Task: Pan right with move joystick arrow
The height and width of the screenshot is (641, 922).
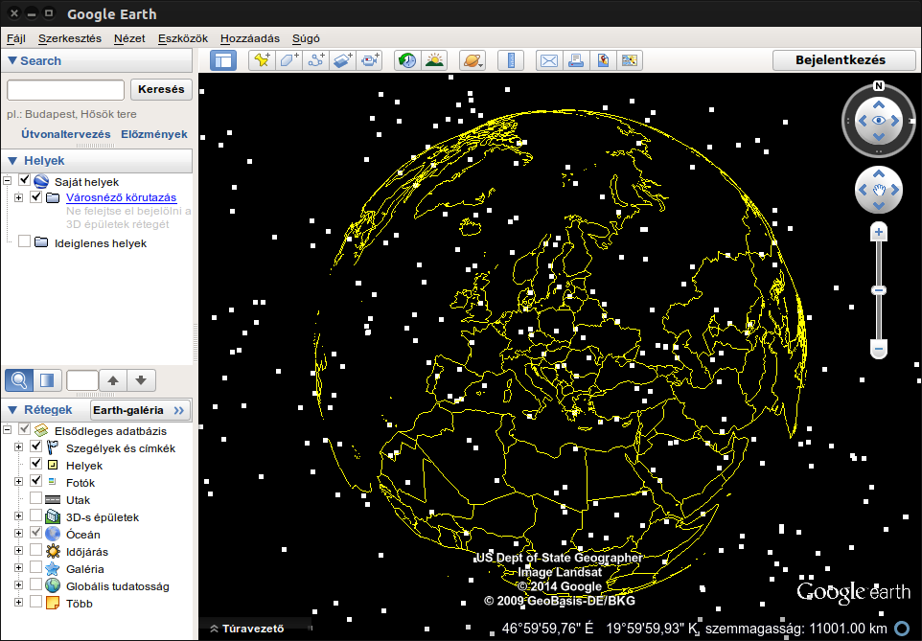Action: pyautogui.click(x=895, y=190)
